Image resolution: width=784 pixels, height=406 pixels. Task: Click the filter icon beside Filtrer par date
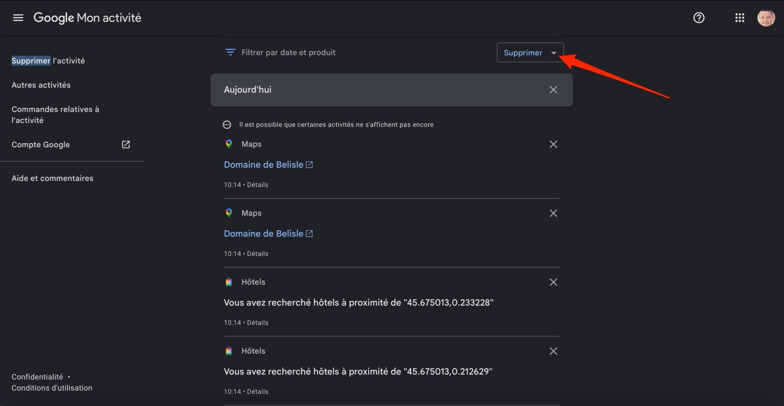pos(230,52)
